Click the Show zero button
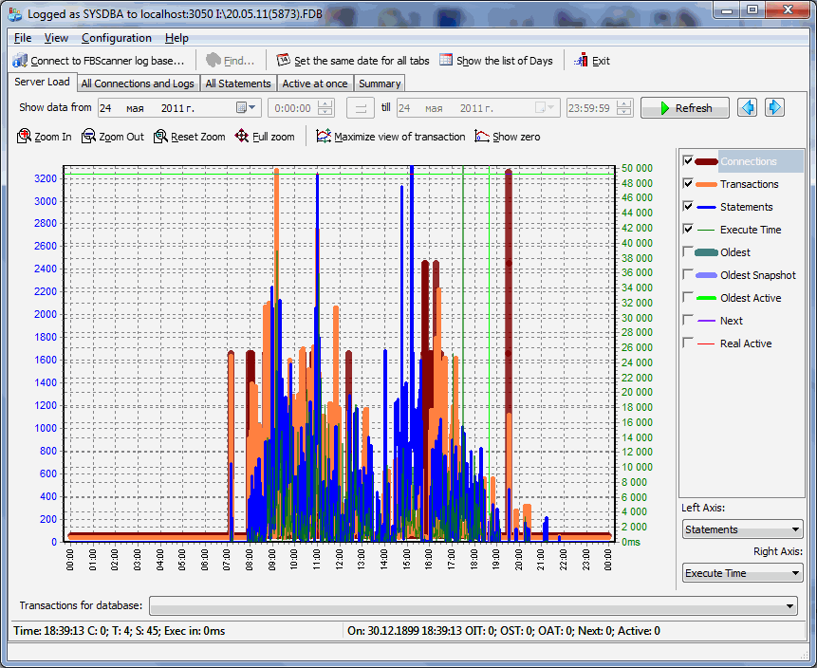This screenshot has height=668, width=817. click(508, 137)
